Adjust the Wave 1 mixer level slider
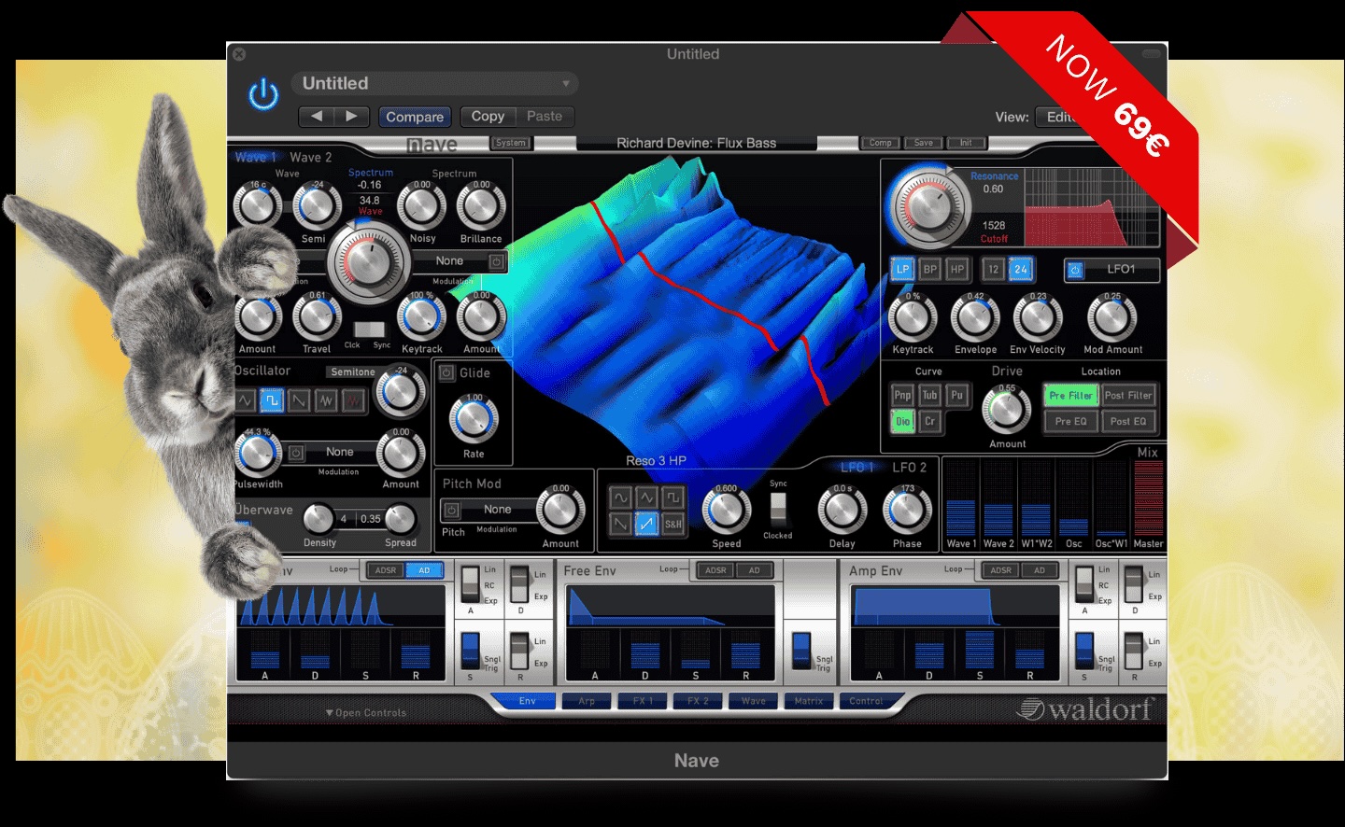 (x=961, y=498)
